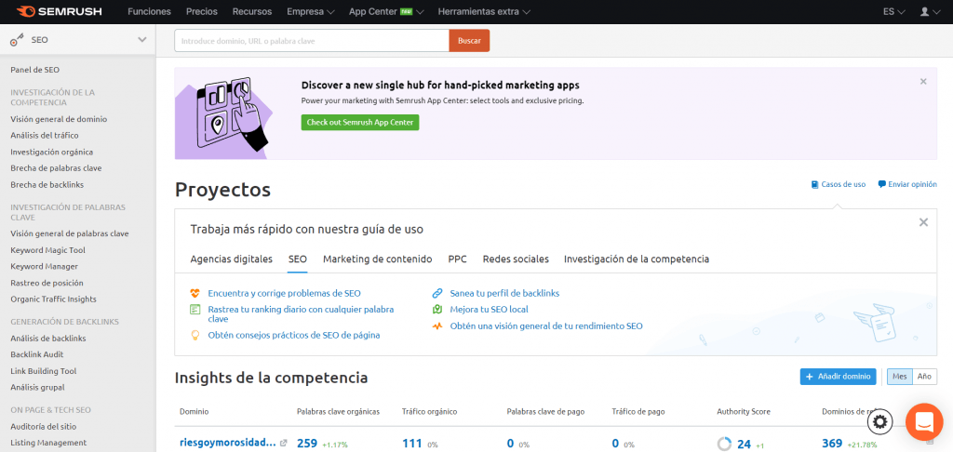The height and width of the screenshot is (452, 953).
Task: Click the pulse rendimiento SEO icon
Action: (437, 326)
